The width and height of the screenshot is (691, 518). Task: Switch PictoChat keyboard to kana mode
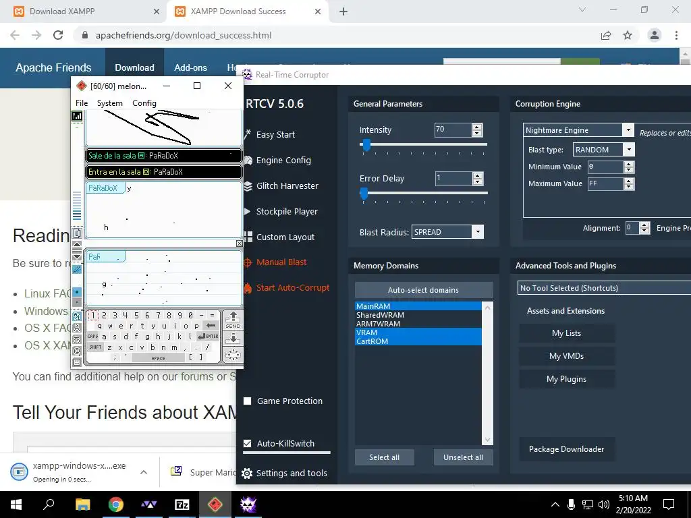77,339
